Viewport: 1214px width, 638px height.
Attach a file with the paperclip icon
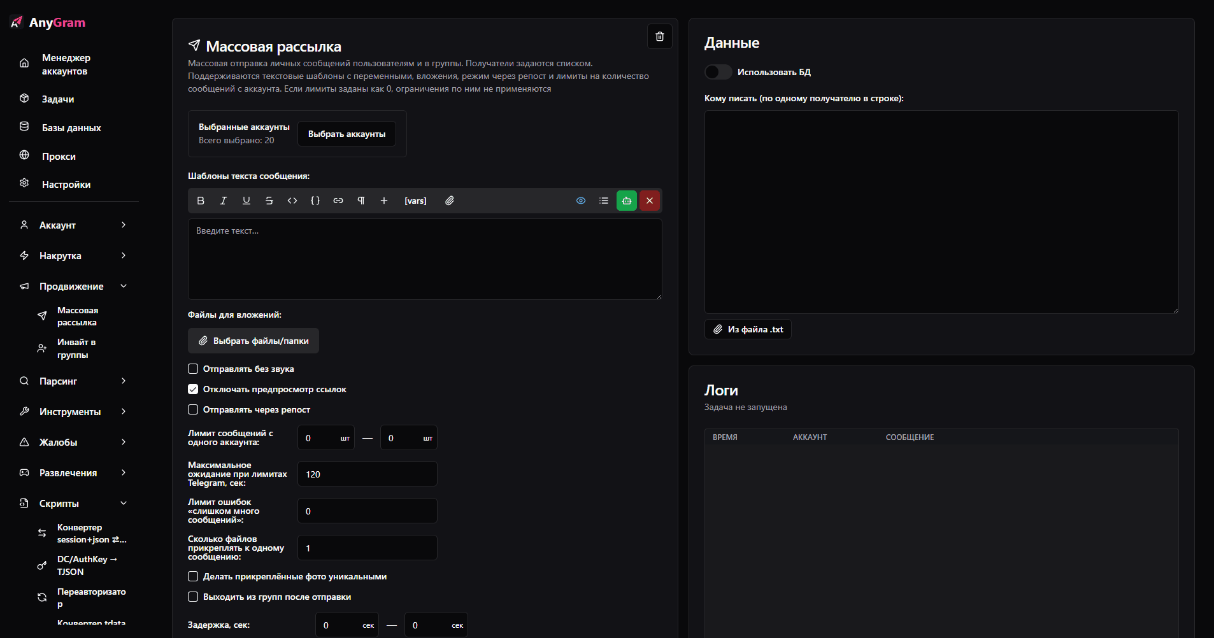449,201
